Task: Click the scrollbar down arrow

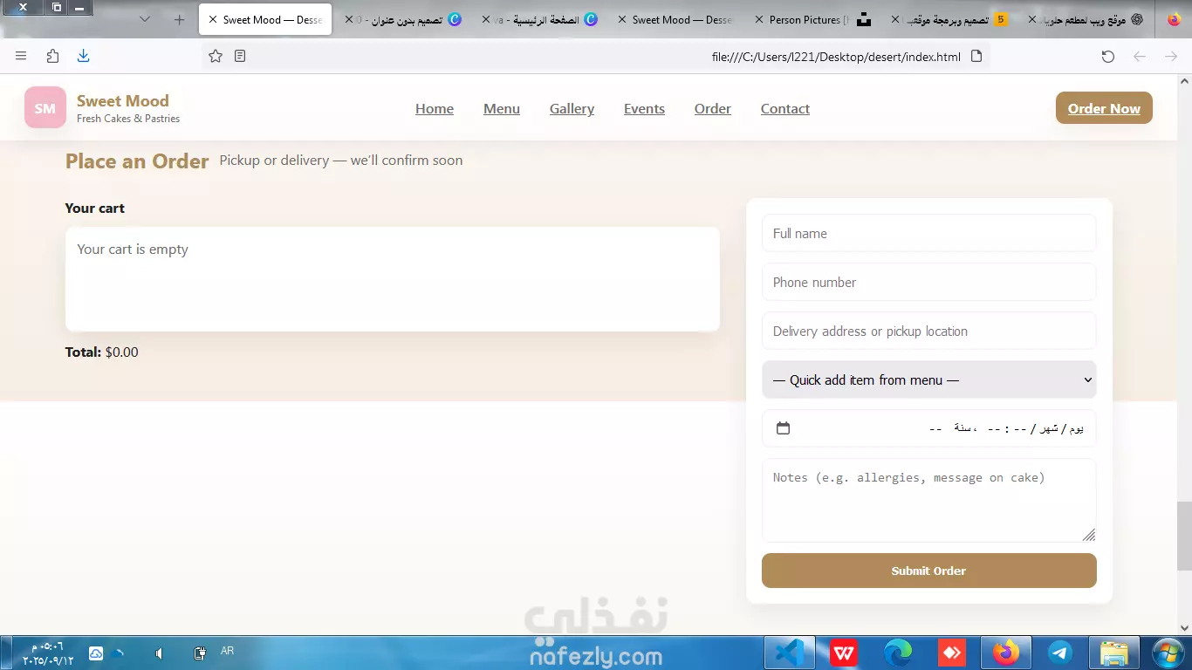Action: [x=1184, y=627]
